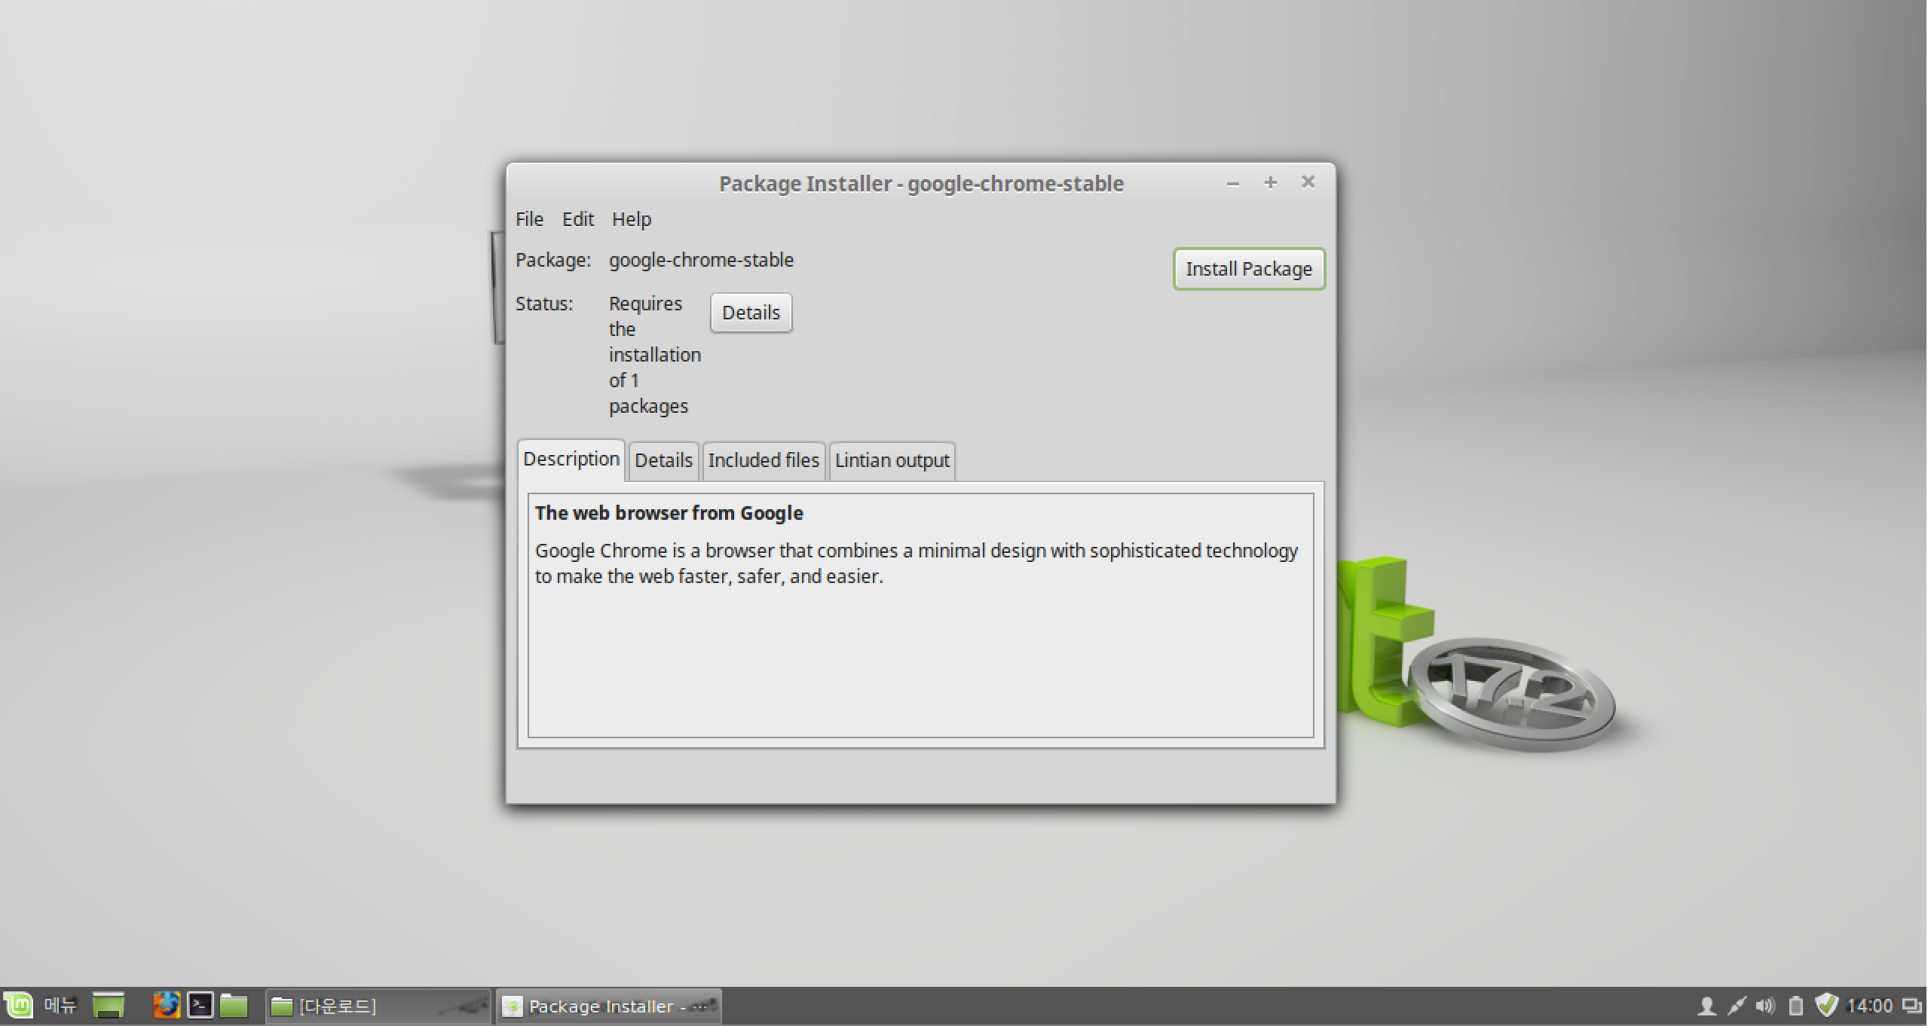This screenshot has height=1026, width=1928.
Task: Open Update Manager shield icon
Action: [1826, 1006]
